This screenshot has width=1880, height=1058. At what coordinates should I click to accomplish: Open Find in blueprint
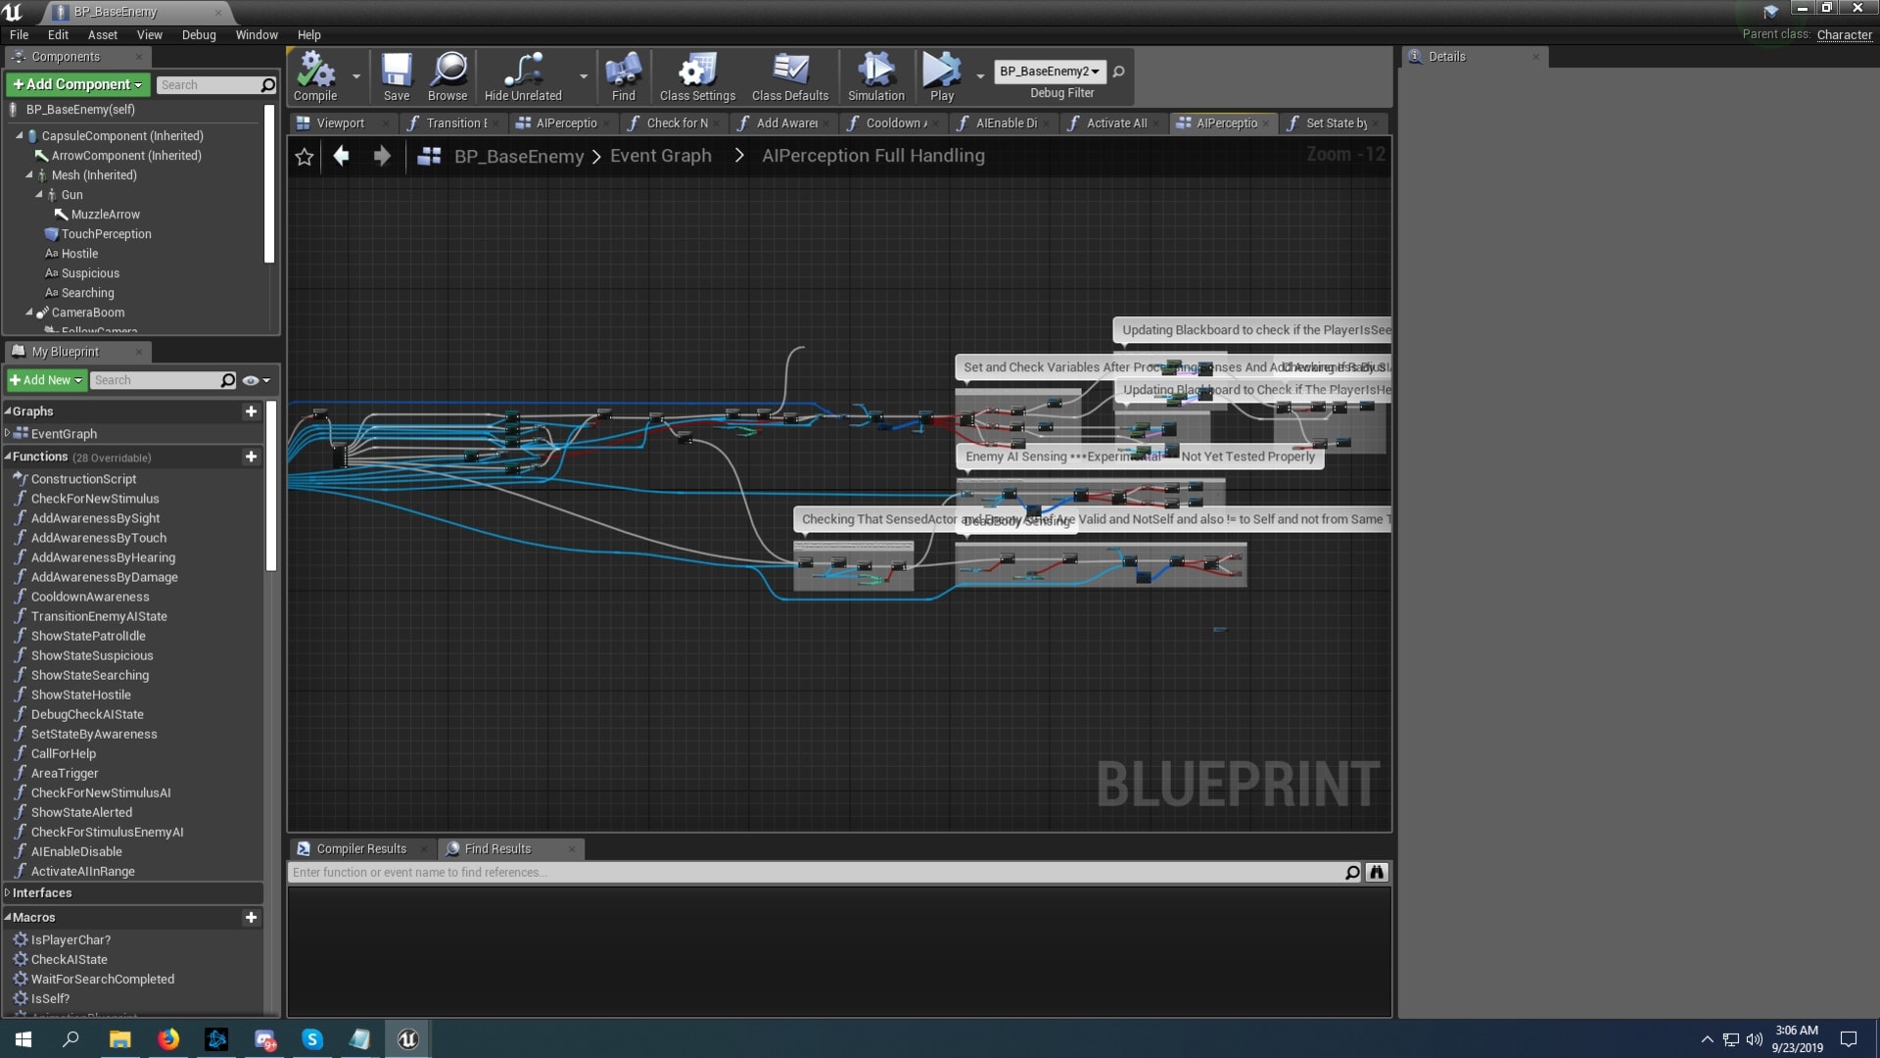(x=624, y=76)
